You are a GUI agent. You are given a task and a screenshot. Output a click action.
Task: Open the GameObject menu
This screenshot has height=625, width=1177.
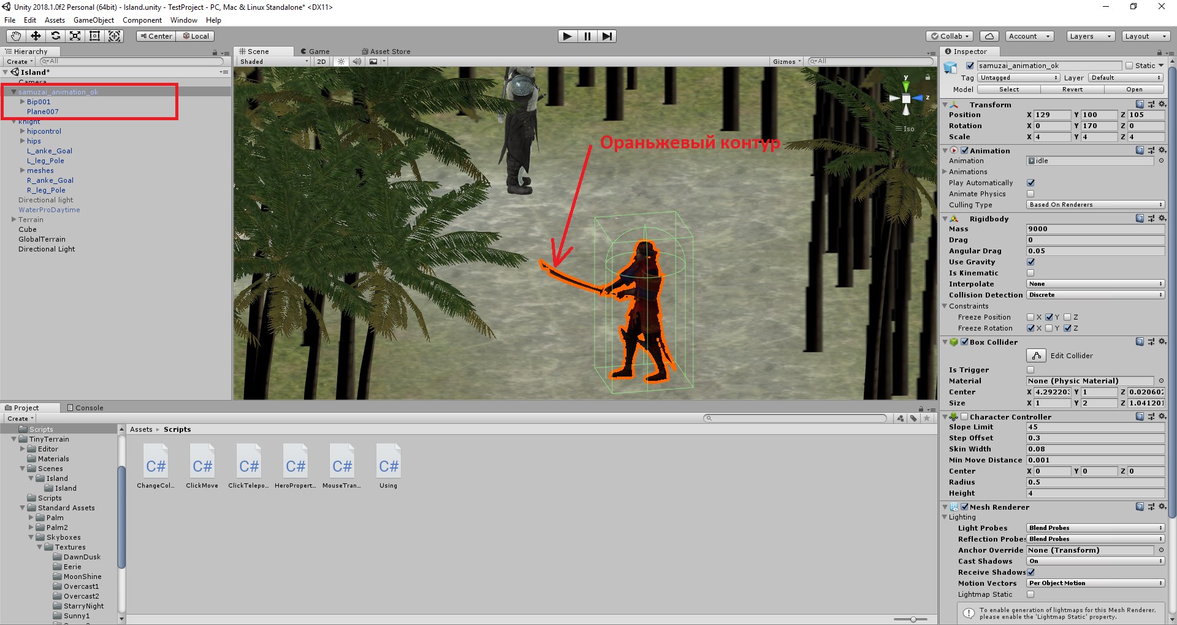pos(93,20)
